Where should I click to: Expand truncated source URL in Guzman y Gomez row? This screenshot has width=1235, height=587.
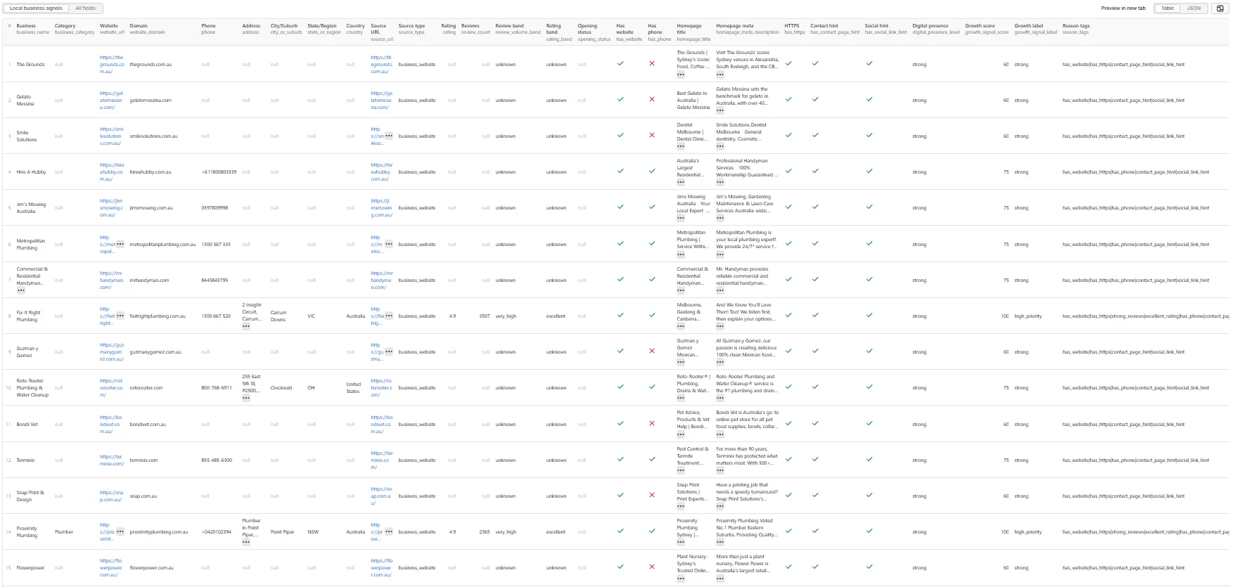coord(389,351)
